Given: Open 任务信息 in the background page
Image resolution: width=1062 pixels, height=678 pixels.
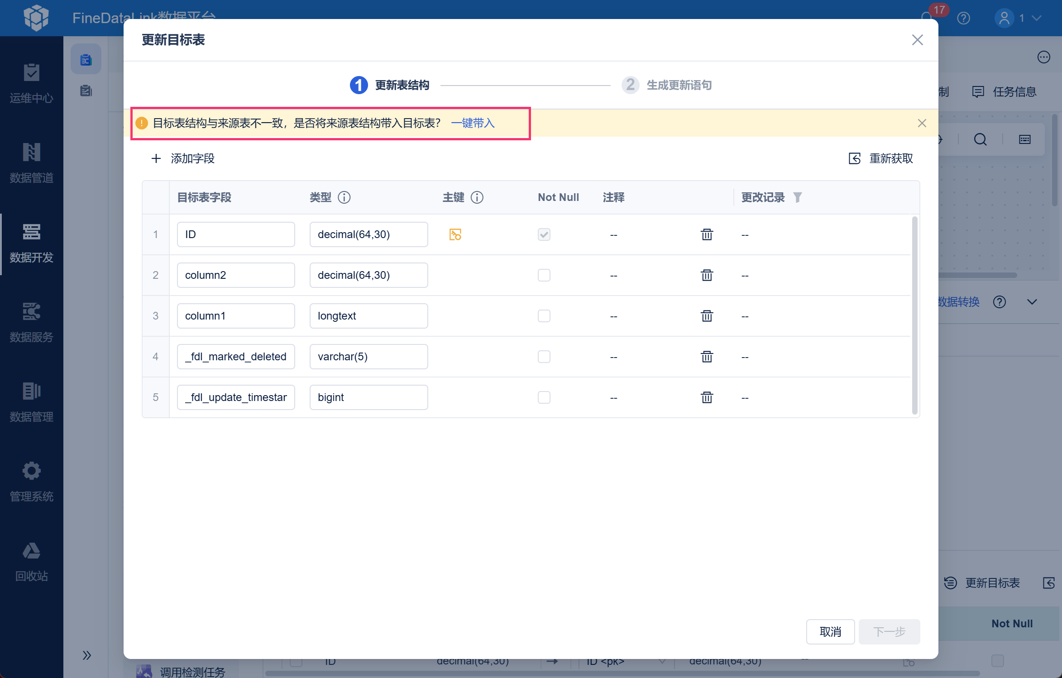Looking at the screenshot, I should (1005, 92).
